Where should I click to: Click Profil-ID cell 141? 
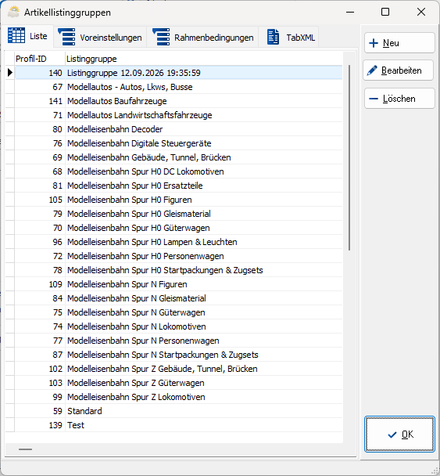[40, 101]
